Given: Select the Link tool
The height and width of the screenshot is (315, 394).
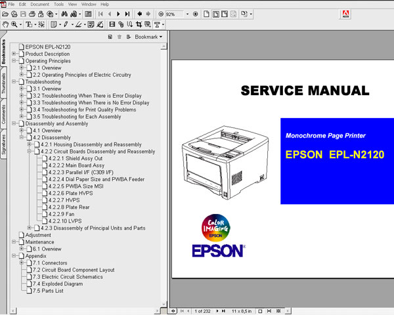Looking at the screenshot, I should click(x=121, y=24).
